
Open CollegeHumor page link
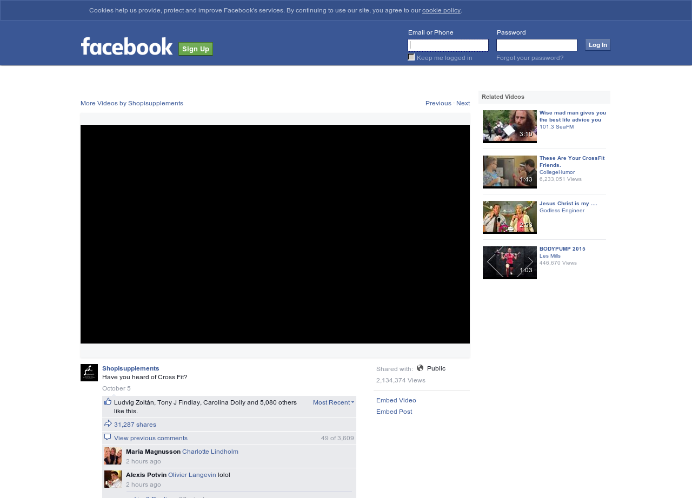point(557,172)
